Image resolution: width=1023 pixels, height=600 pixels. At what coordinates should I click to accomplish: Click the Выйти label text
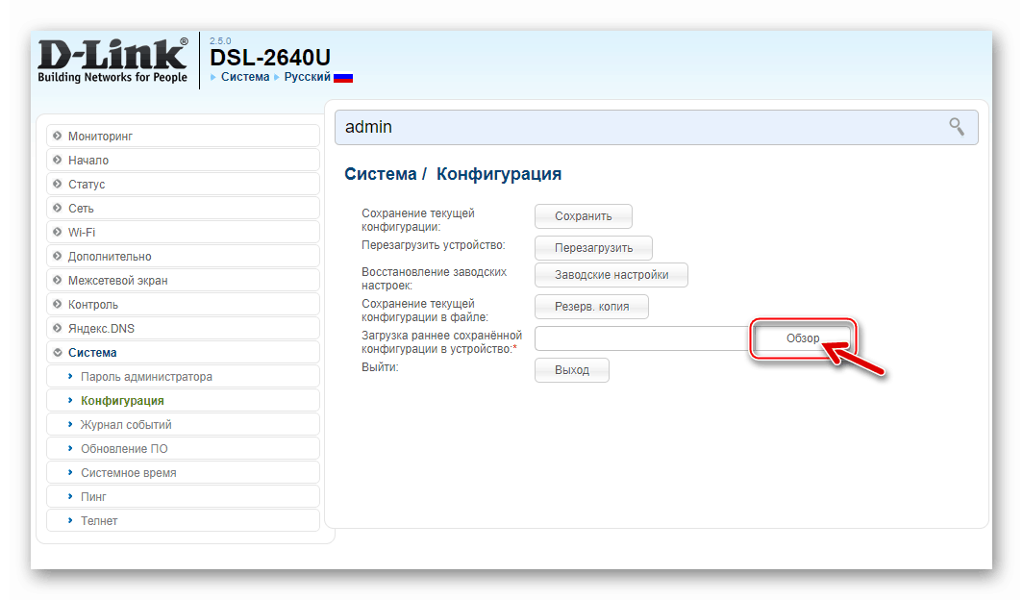point(380,367)
